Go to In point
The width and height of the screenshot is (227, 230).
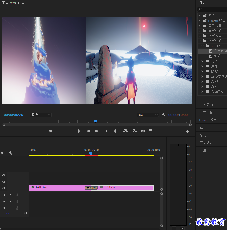click(x=79, y=131)
